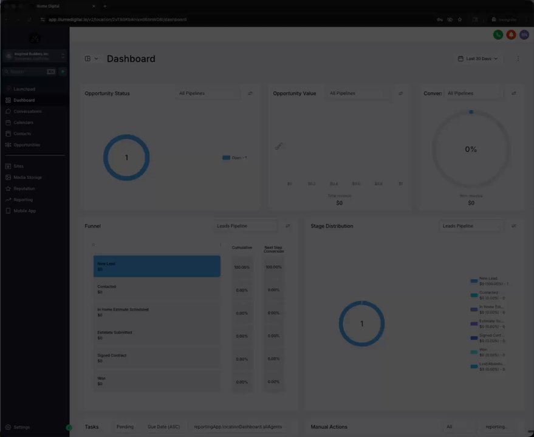This screenshot has width=534, height=437.
Task: Click the green plus quick-add button
Action: (x=63, y=72)
